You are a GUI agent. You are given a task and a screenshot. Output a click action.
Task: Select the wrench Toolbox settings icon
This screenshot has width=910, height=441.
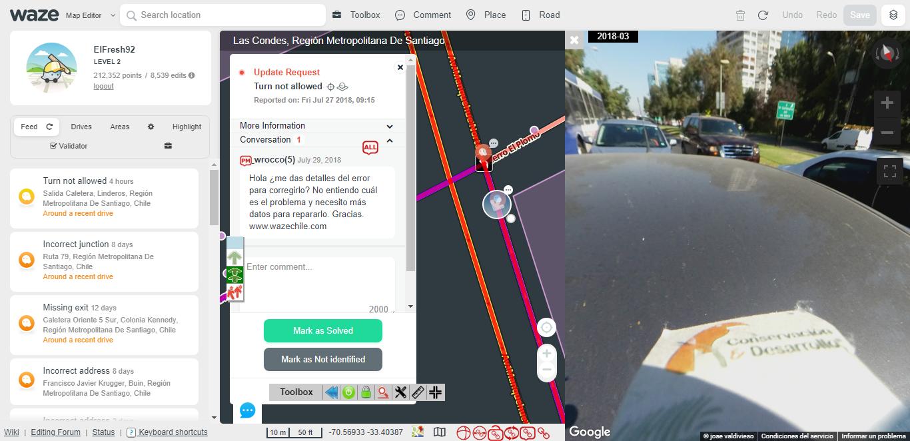[400, 392]
